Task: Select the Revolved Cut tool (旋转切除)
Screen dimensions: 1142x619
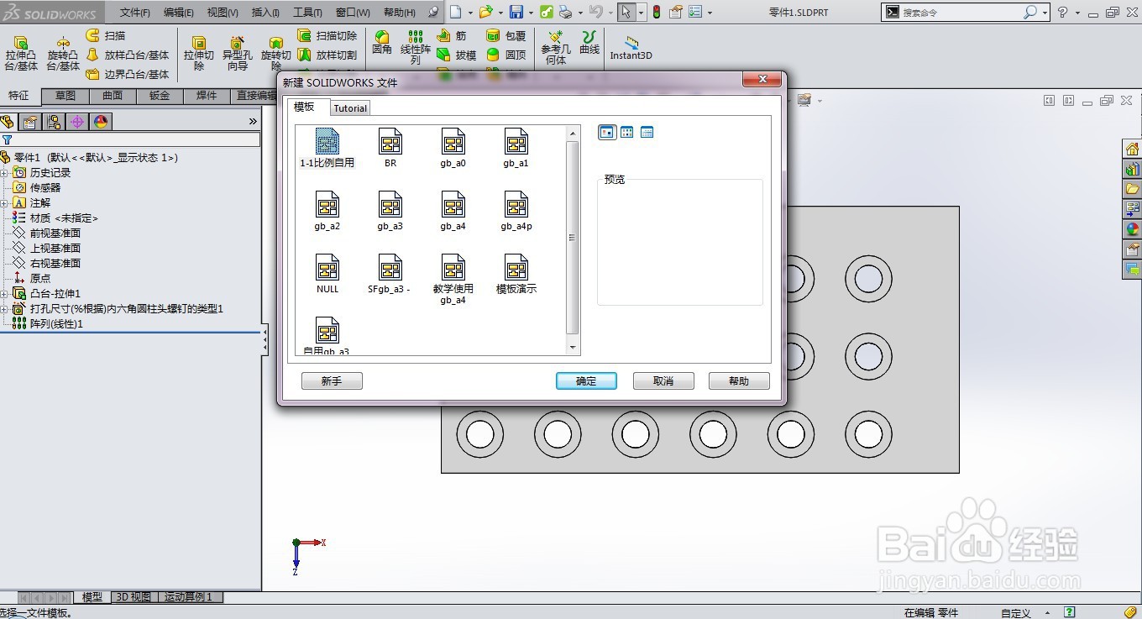Action: point(275,53)
